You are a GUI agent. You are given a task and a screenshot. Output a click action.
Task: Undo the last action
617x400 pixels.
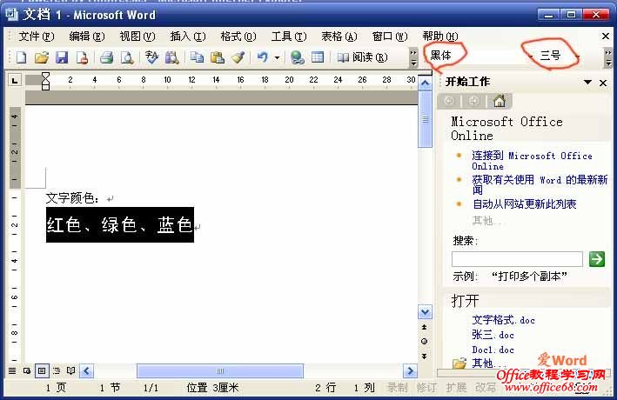(263, 57)
